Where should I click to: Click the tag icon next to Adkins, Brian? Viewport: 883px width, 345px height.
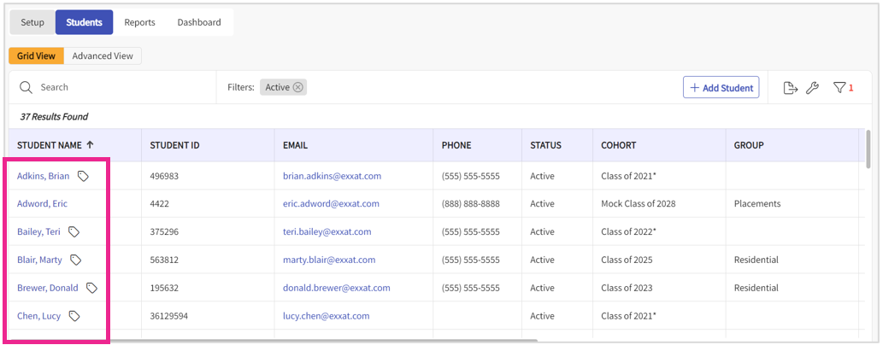[83, 176]
